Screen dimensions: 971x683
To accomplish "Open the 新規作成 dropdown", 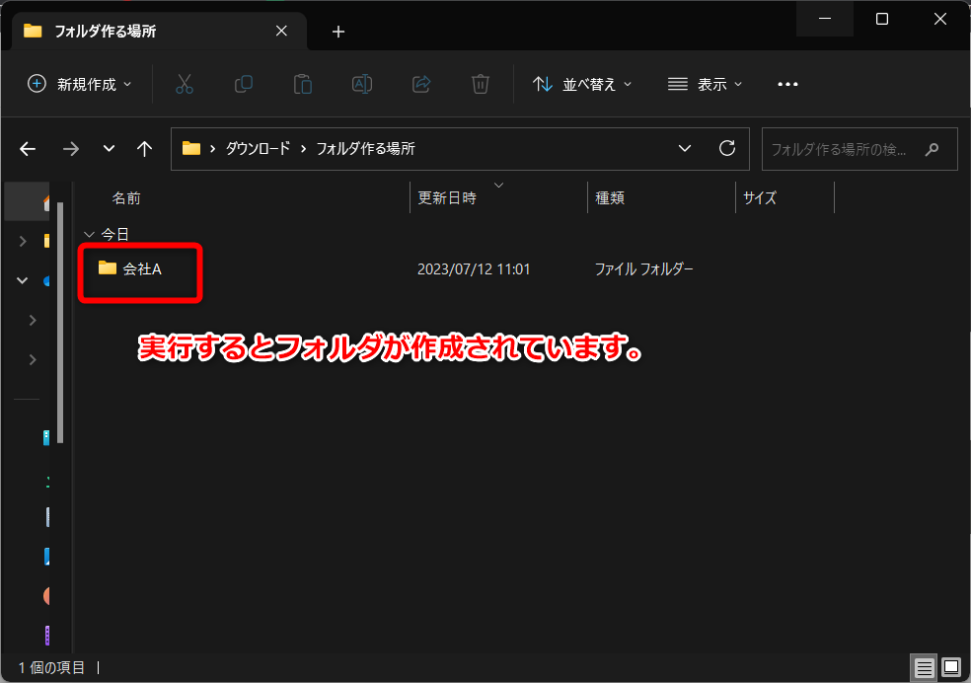I will pos(80,84).
